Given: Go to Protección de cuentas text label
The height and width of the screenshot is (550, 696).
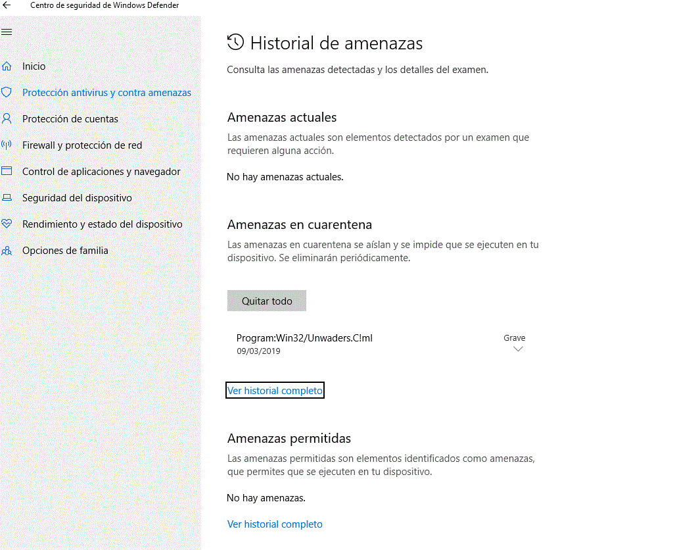Looking at the screenshot, I should 70,119.
